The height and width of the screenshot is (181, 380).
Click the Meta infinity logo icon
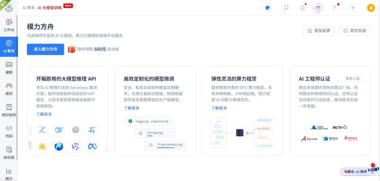[x=93, y=146]
